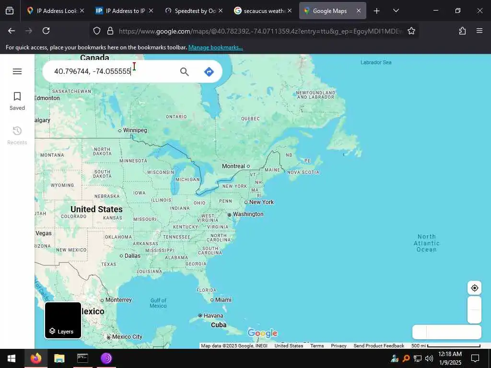Image resolution: width=491 pixels, height=368 pixels.
Task: Open File Explorer from the taskbar
Action: [59, 358]
